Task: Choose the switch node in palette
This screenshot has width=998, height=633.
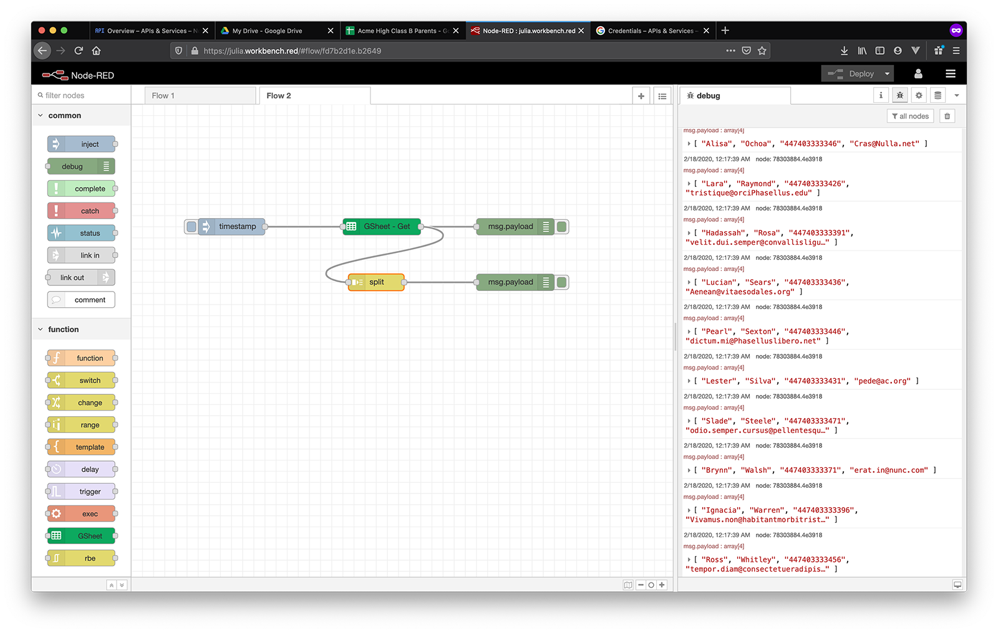Action: (81, 380)
